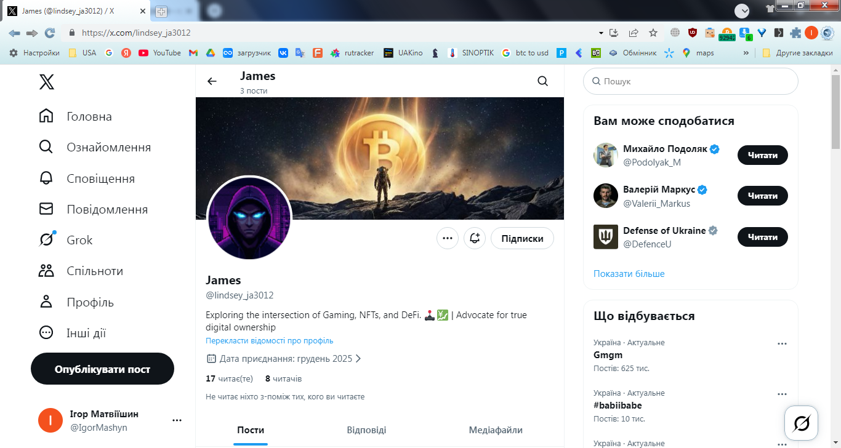Open Ознайомлення explore page
Image resolution: width=841 pixels, height=448 pixels.
click(95, 147)
